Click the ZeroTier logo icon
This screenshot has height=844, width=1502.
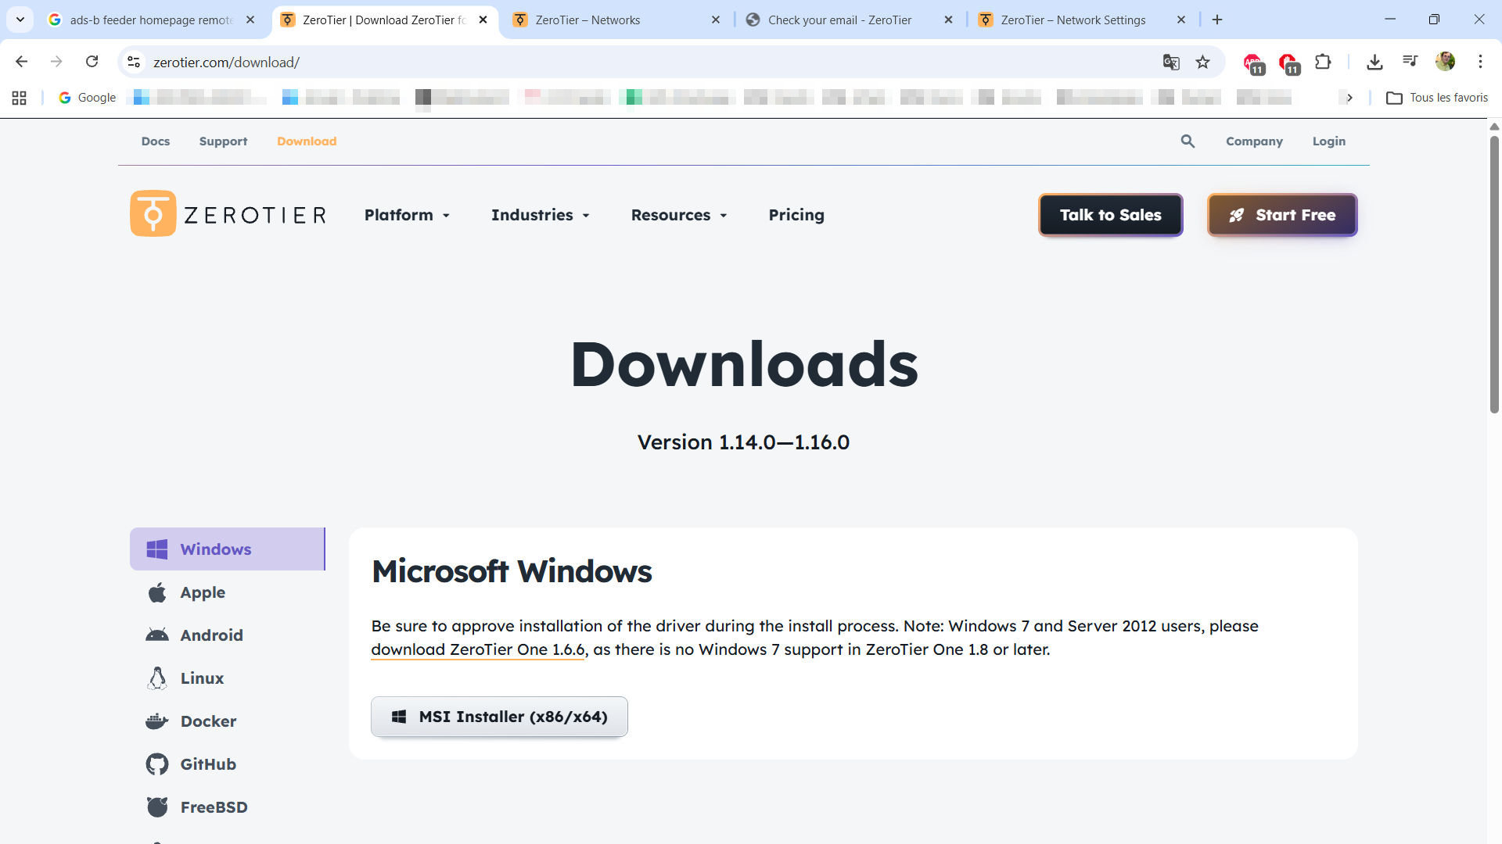(x=153, y=213)
